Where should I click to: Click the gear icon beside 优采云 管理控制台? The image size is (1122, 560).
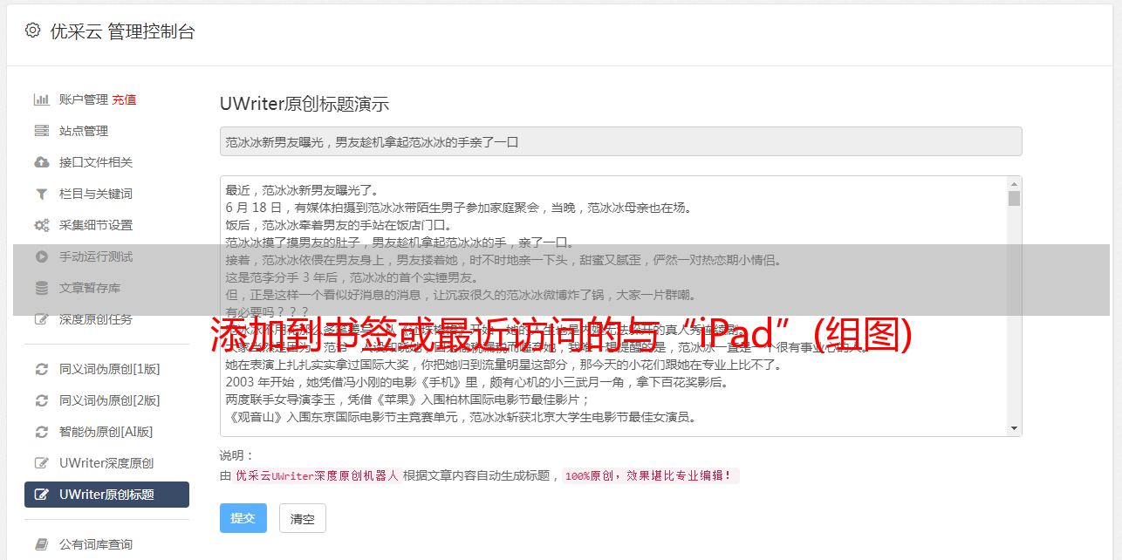32,31
